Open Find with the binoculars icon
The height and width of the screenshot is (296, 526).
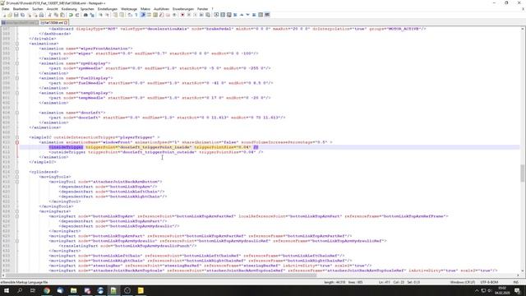pyautogui.click(x=85, y=15)
